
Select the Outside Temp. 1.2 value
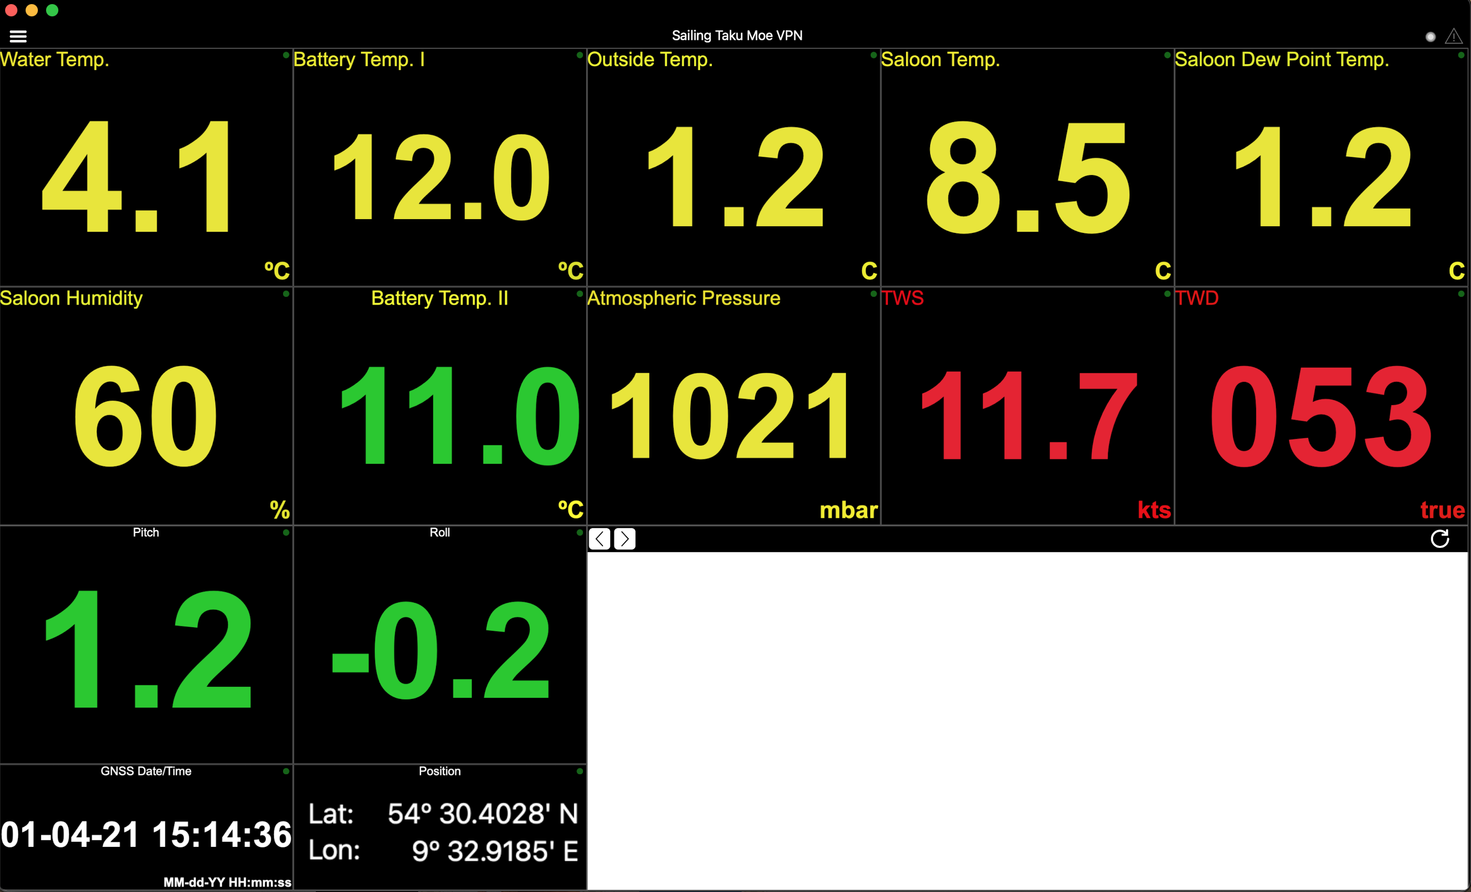[736, 177]
